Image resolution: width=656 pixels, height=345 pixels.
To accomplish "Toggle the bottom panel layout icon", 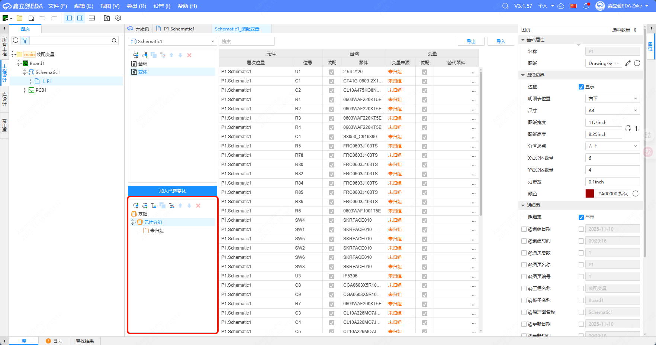I will coord(92,18).
